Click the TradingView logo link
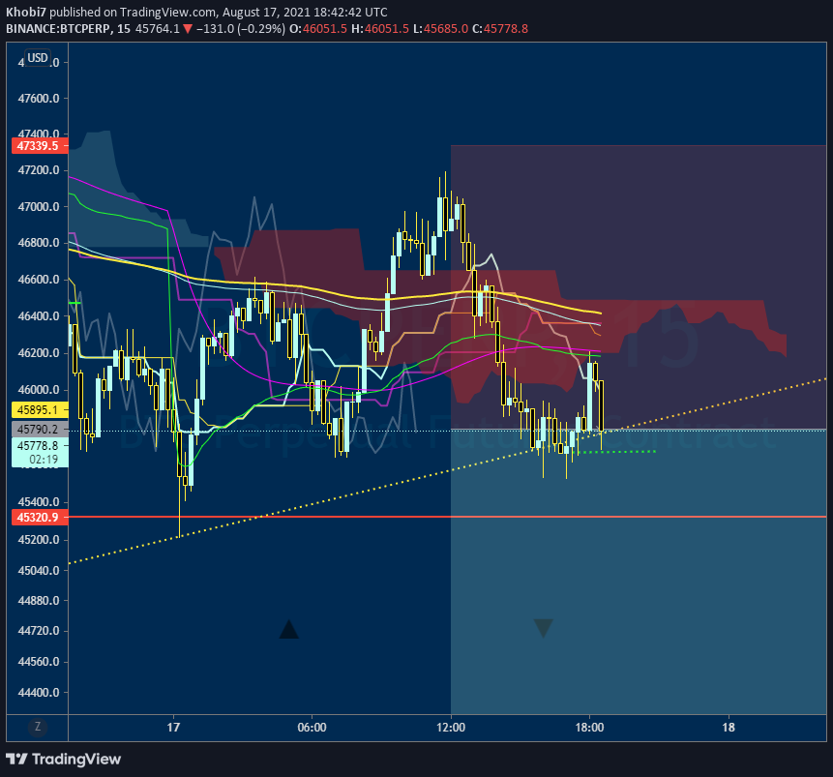The image size is (833, 777). point(63,759)
